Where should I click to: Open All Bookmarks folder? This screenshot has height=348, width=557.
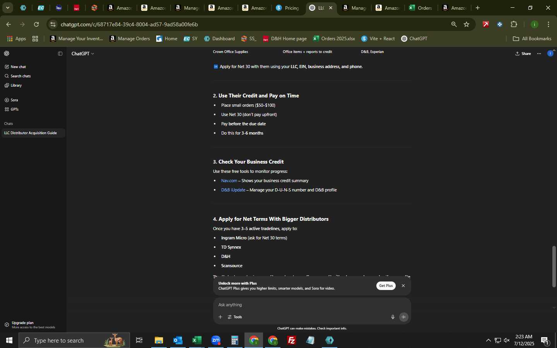click(x=532, y=39)
